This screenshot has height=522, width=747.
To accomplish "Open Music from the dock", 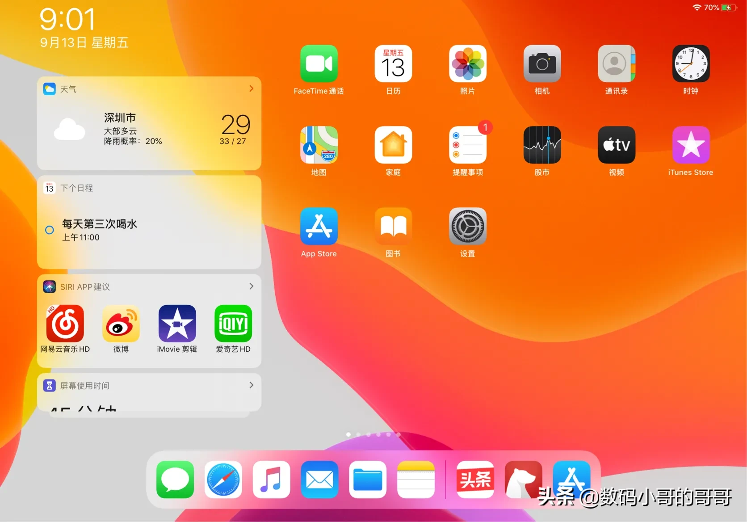I will 272,480.
